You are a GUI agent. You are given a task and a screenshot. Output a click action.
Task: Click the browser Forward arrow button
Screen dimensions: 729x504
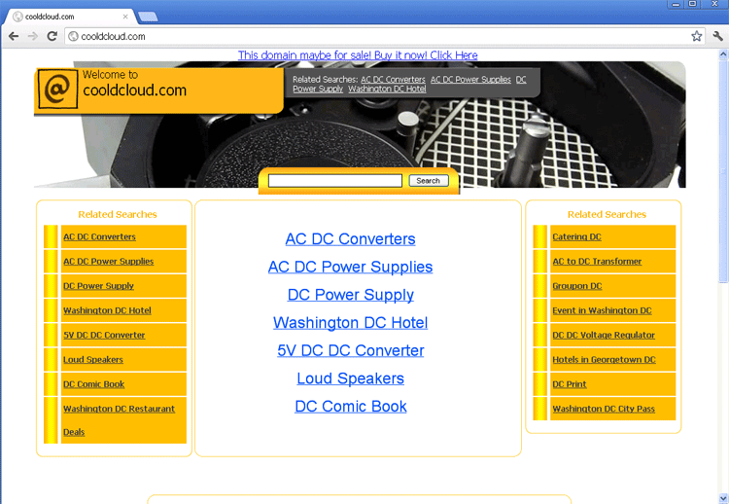(x=33, y=36)
